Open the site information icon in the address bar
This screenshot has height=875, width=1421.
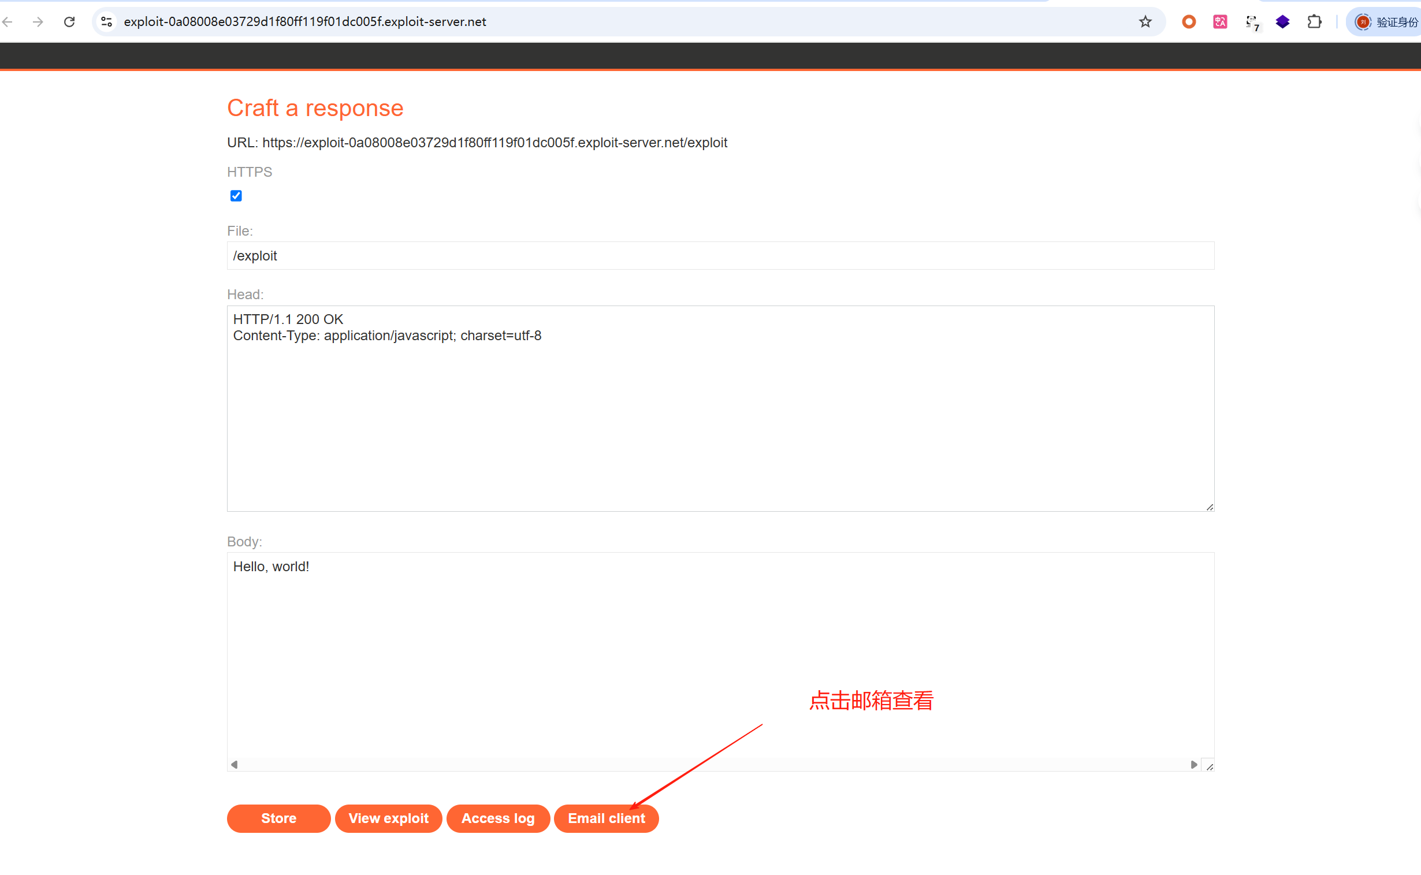coord(106,22)
